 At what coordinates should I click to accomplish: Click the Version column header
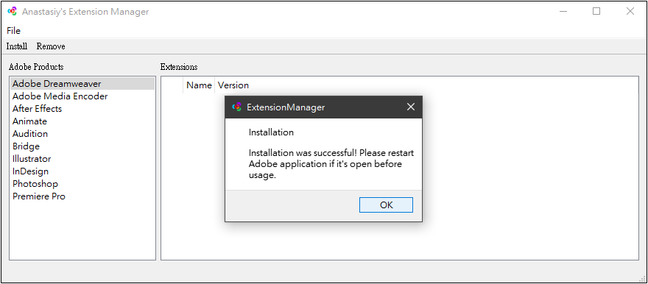[233, 85]
